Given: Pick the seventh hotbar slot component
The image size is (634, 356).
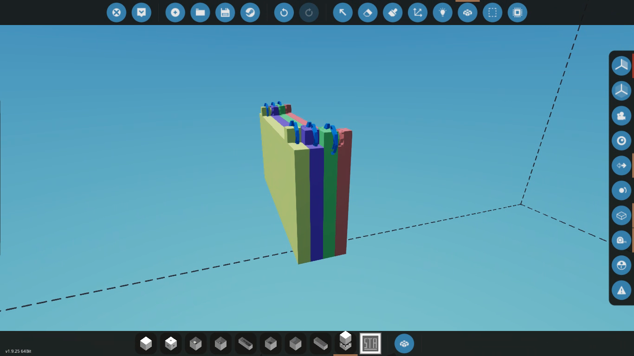Looking at the screenshot, I should tap(296, 343).
